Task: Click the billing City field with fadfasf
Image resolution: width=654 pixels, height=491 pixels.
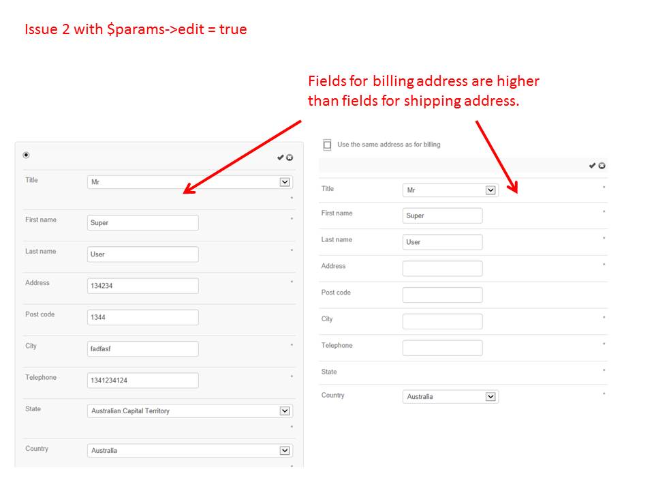Action: pyautogui.click(x=143, y=349)
